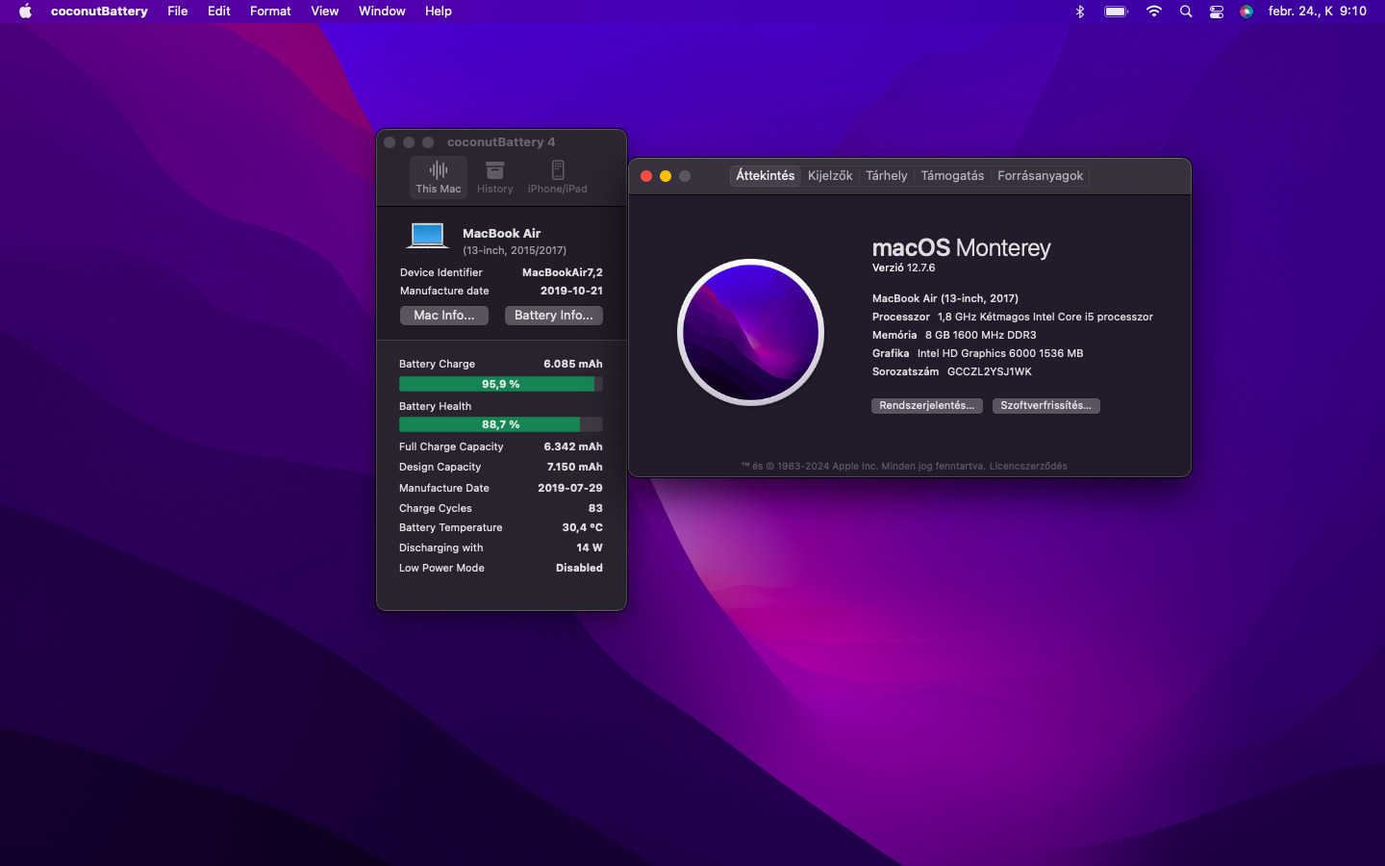Click the Mac Info... button
The width and height of the screenshot is (1385, 866).
click(444, 316)
